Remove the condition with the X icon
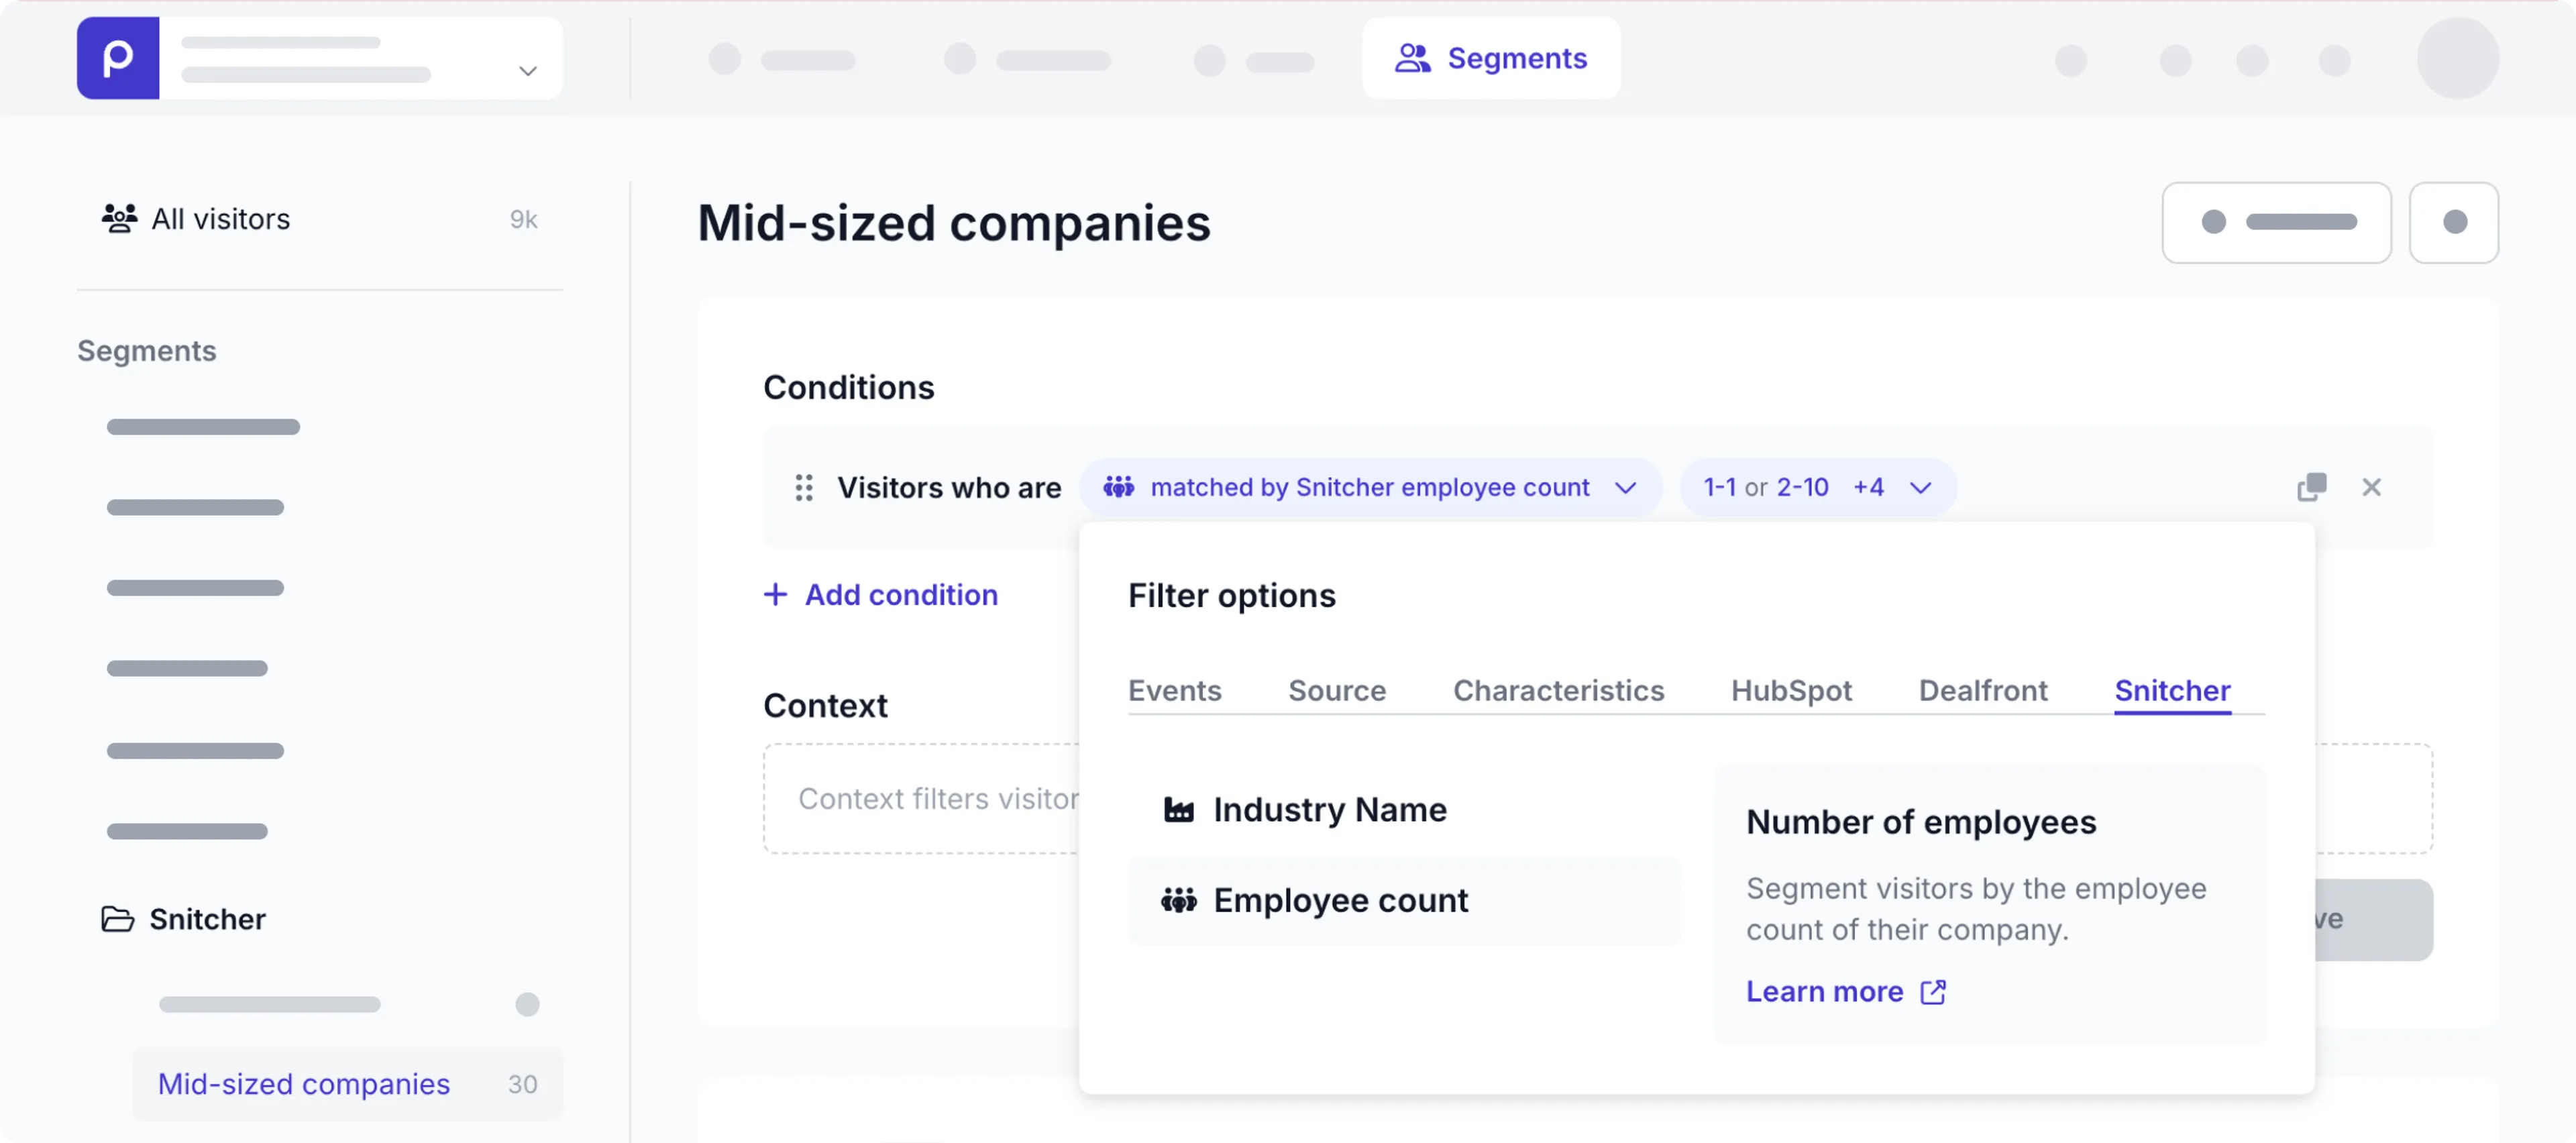This screenshot has width=2576, height=1143. coord(2371,487)
